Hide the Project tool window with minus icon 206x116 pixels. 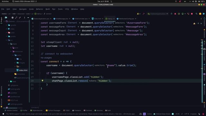click(28, 17)
